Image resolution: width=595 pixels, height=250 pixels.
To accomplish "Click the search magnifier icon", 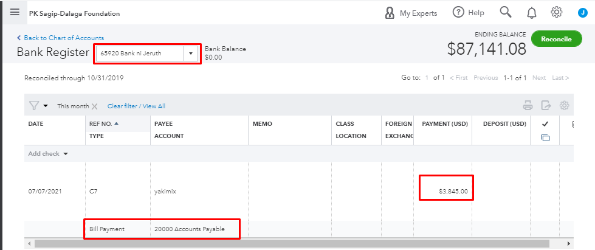I will pyautogui.click(x=505, y=13).
